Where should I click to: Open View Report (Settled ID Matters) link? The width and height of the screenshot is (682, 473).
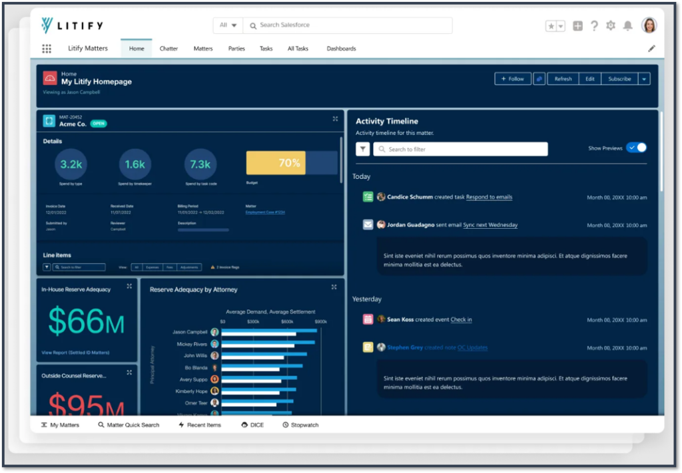coord(75,353)
